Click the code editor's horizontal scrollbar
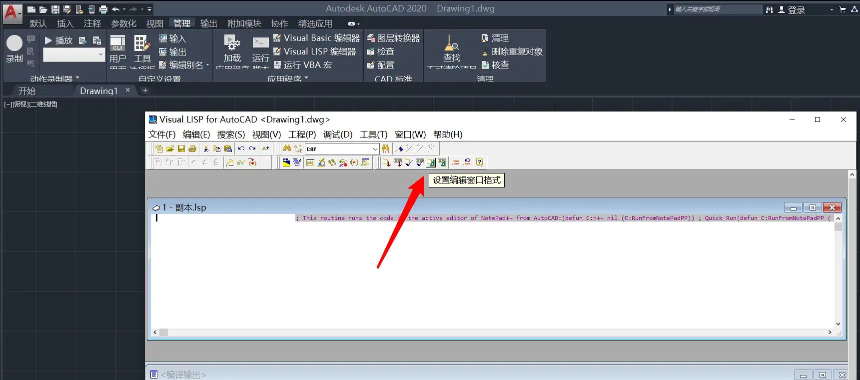860x380 pixels. 493,332
